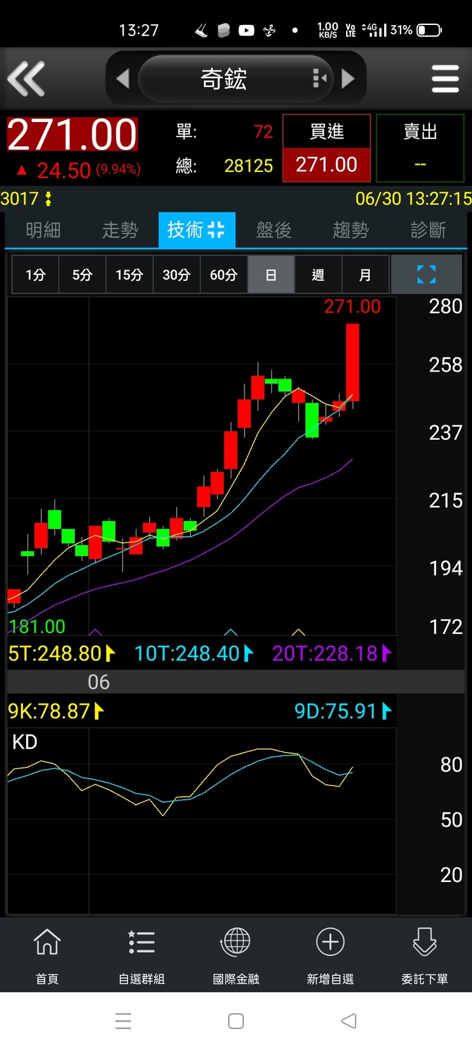This screenshot has width=472, height=1050.
Task: Tap the stock code 3017
Action: tap(20, 199)
